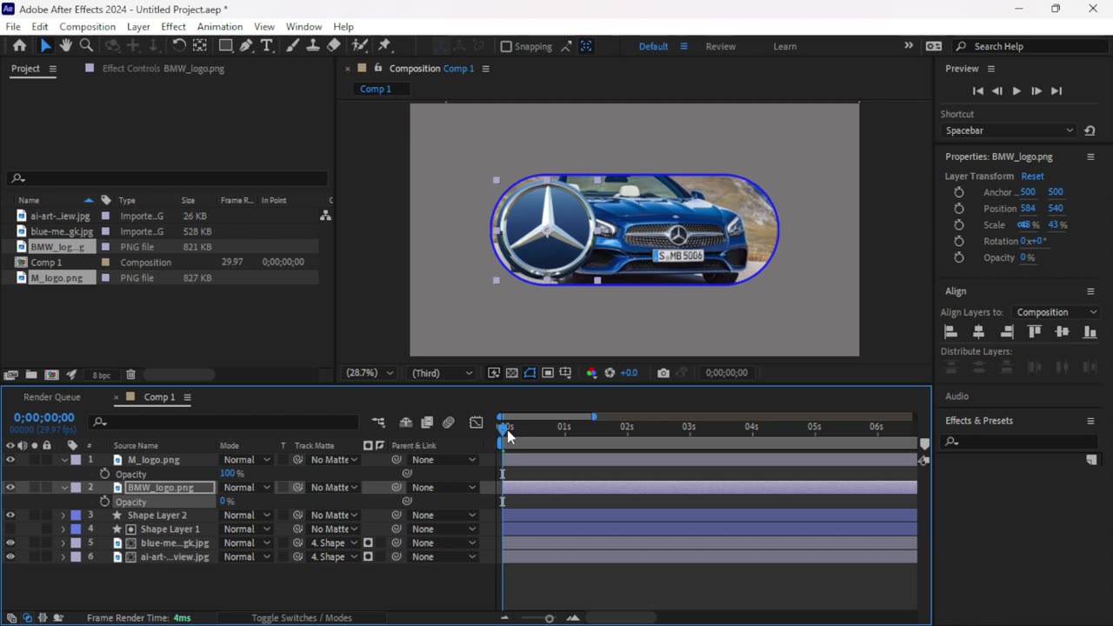Click the M_logo.png layer label color swatch
This screenshot has height=626, width=1113.
tap(76, 460)
